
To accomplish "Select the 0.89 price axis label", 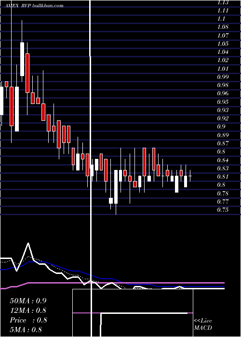I will tap(223, 135).
